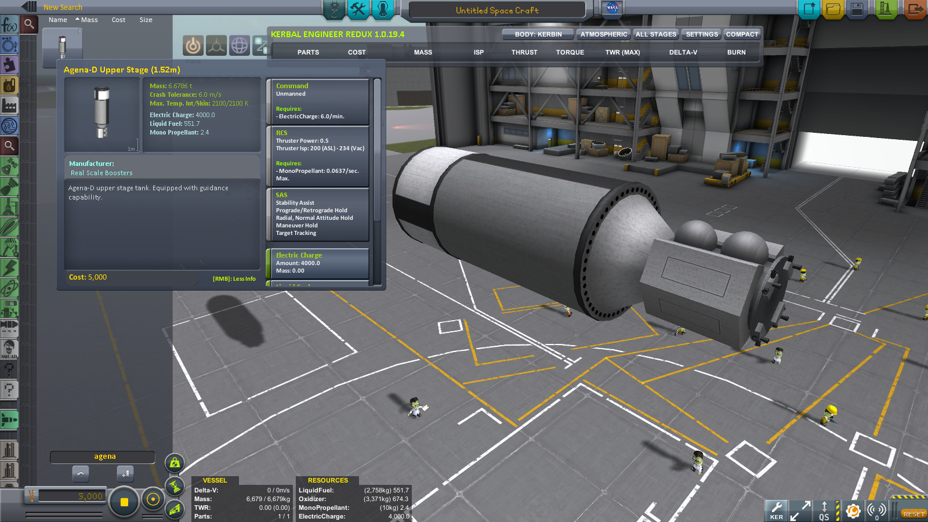
Task: Click the RESET staging button
Action: (x=913, y=514)
